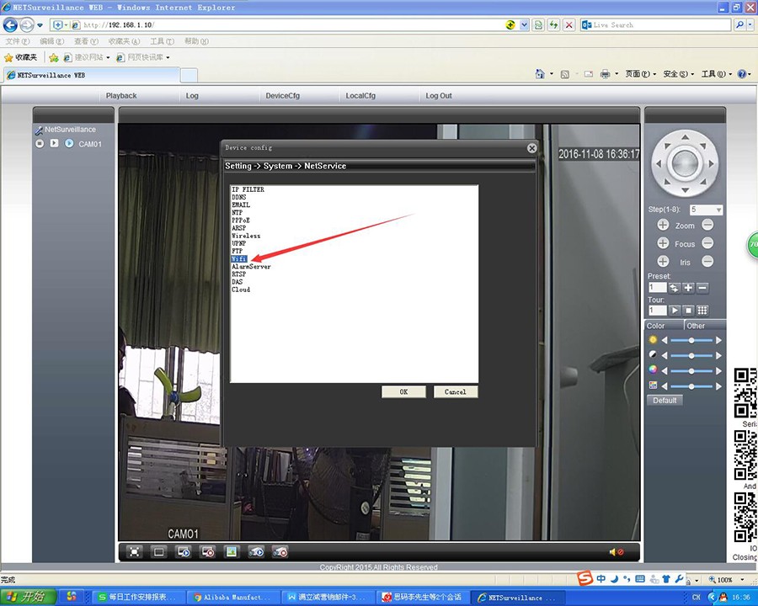Unmute audio with the speaker icon

616,552
